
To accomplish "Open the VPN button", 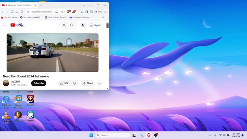I will 98,12.
